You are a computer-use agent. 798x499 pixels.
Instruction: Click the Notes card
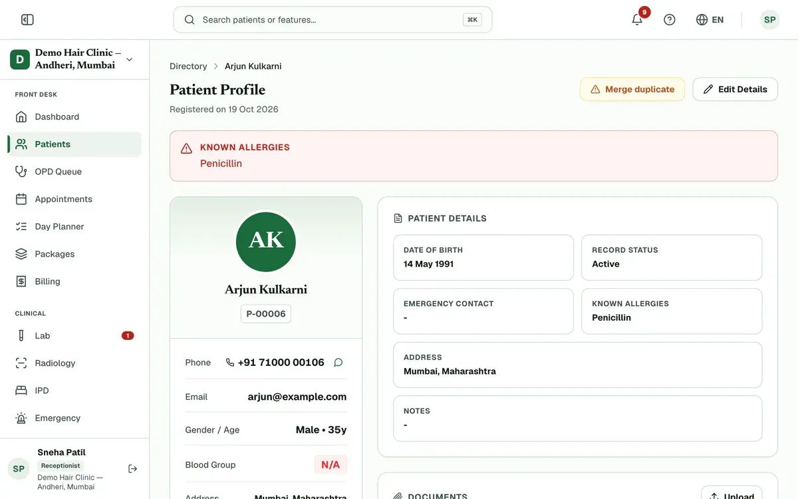coord(578,418)
